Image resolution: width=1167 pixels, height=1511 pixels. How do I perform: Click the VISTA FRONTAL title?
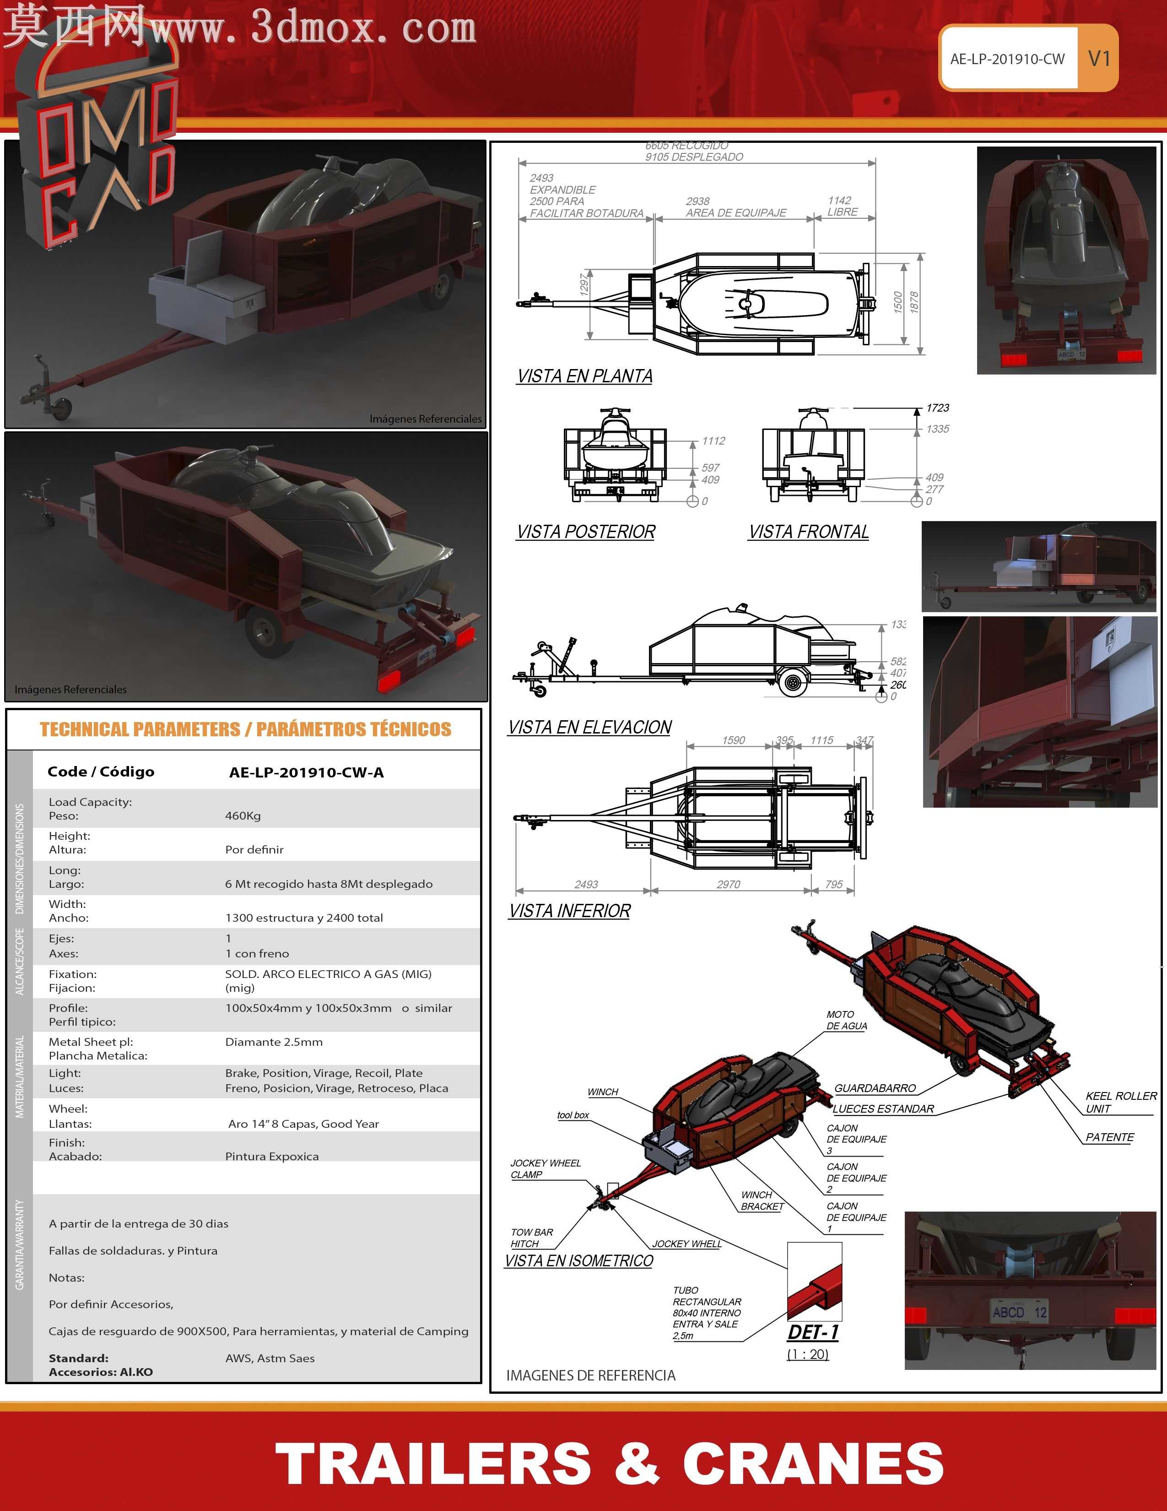point(809,532)
